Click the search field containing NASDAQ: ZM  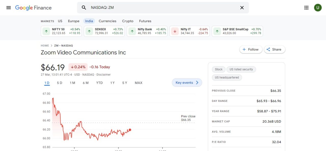coord(163,8)
